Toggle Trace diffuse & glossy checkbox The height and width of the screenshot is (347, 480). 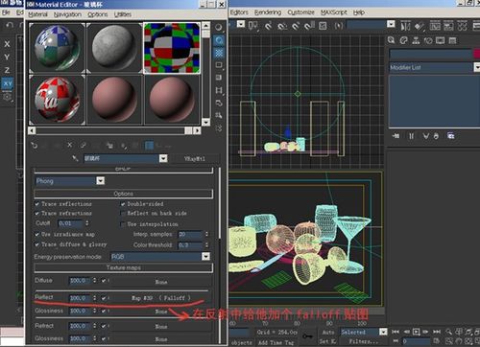[x=37, y=244]
